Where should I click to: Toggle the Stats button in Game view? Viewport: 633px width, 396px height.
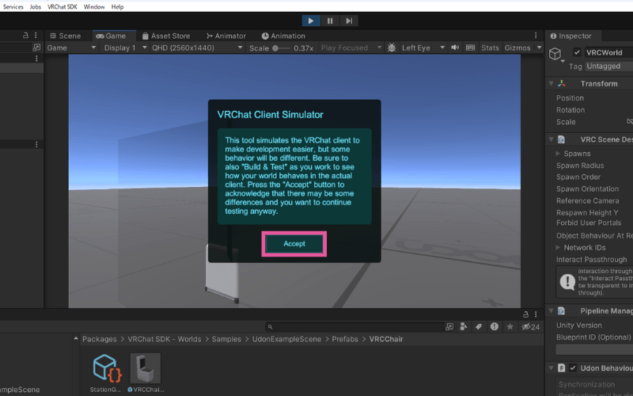[x=490, y=48]
